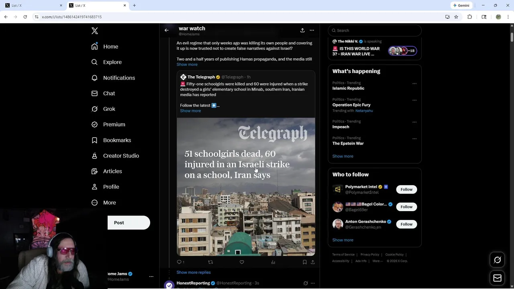Bookmark the post with bookmark icon

click(x=305, y=262)
